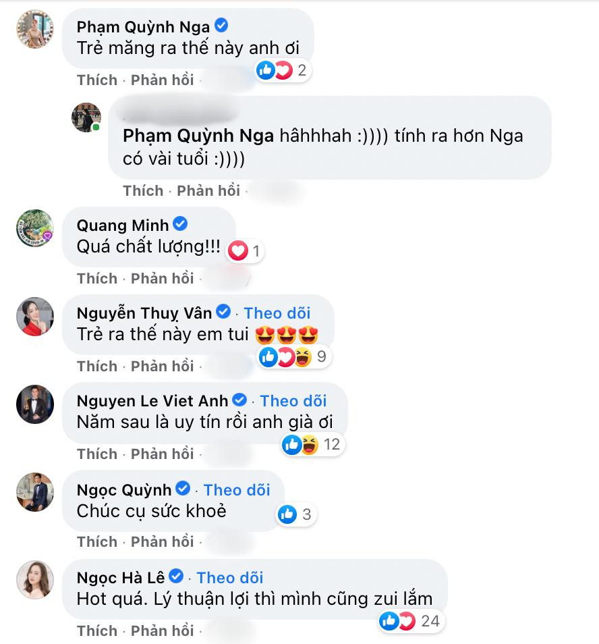The height and width of the screenshot is (644, 599).
Task: Click 'Theo dõi' next to Ngọc Hà Lê
Action: coord(229,577)
